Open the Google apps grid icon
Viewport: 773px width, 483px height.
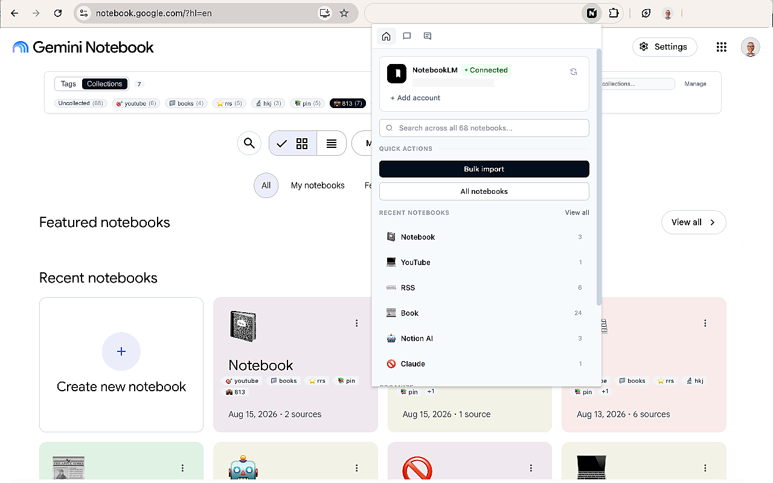721,47
